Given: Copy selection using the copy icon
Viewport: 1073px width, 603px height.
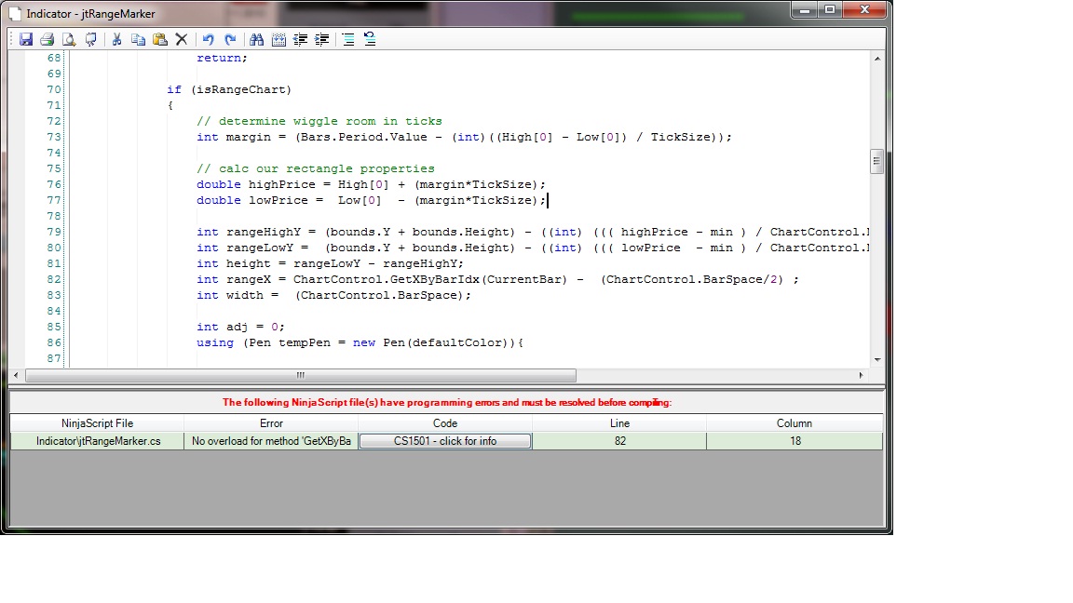Looking at the screenshot, I should (138, 40).
